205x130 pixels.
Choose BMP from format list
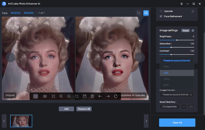(177, 85)
